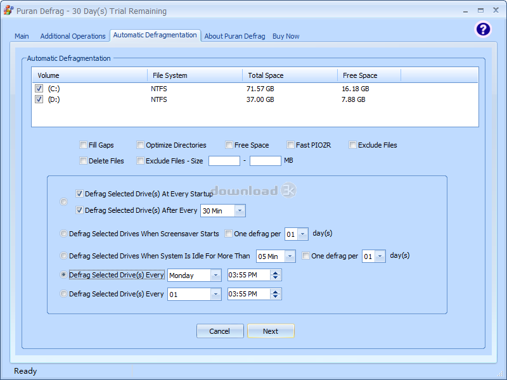Click the Cancel button
The width and height of the screenshot is (507, 380).
pos(220,331)
